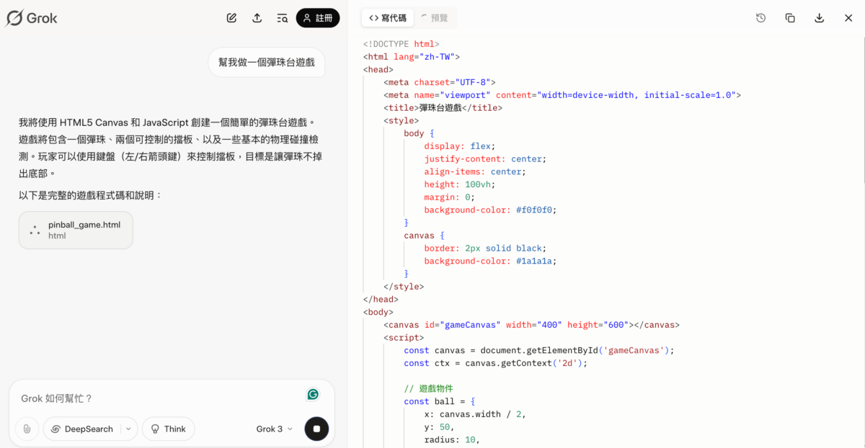Open the Grok 3 model selector
Screen dimensions: 865x448
coord(273,429)
